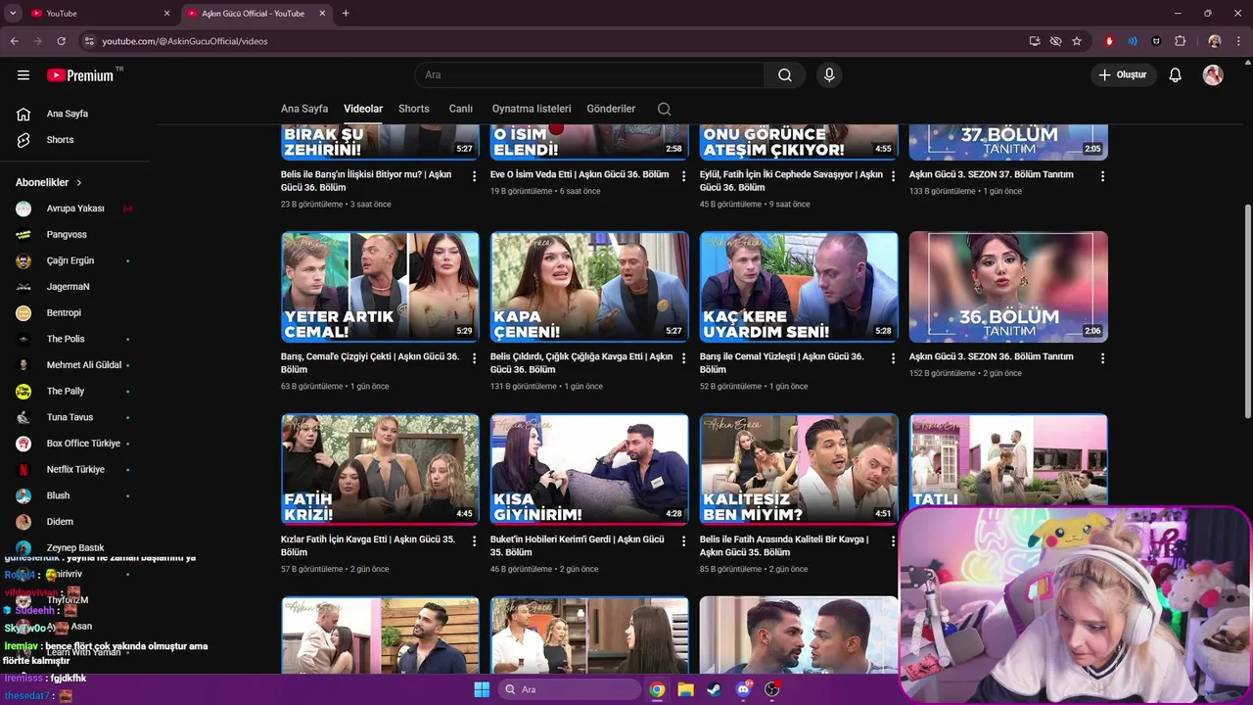This screenshot has height=705, width=1253.
Task: Open options for 'Barış, Cemal'e Çizgiyi Çekti' video
Action: click(475, 358)
